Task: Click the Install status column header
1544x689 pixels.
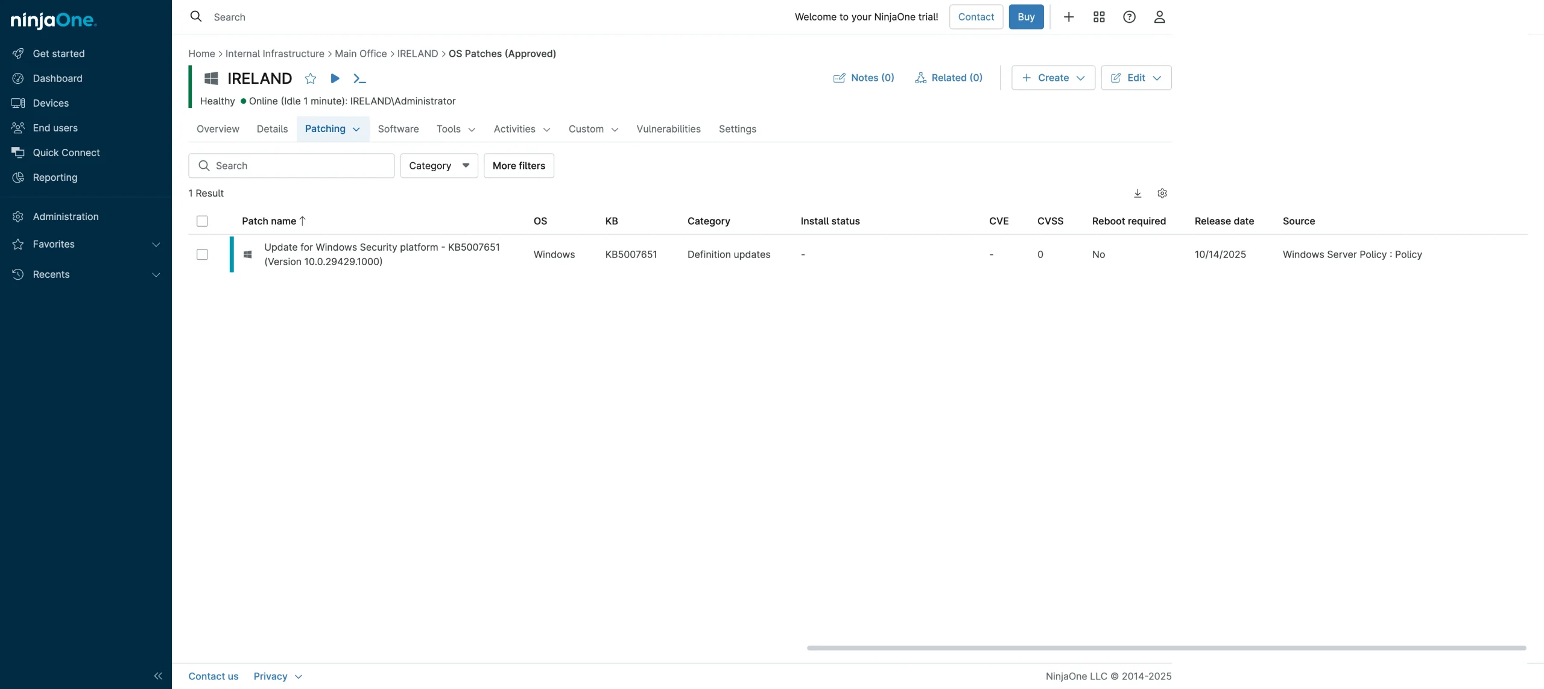Action: coord(830,221)
